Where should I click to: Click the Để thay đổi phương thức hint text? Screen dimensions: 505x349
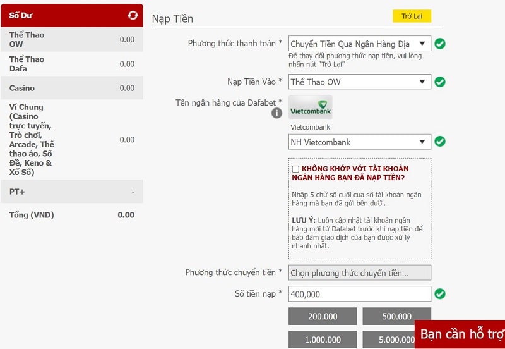click(355, 60)
